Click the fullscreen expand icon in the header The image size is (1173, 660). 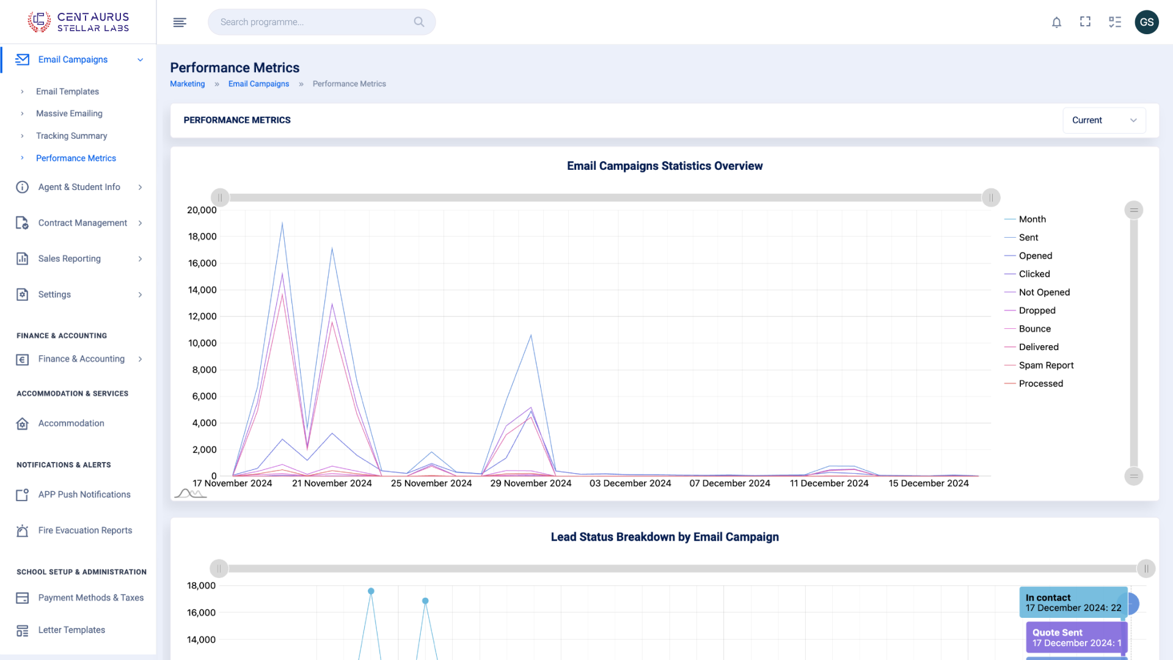click(1086, 22)
